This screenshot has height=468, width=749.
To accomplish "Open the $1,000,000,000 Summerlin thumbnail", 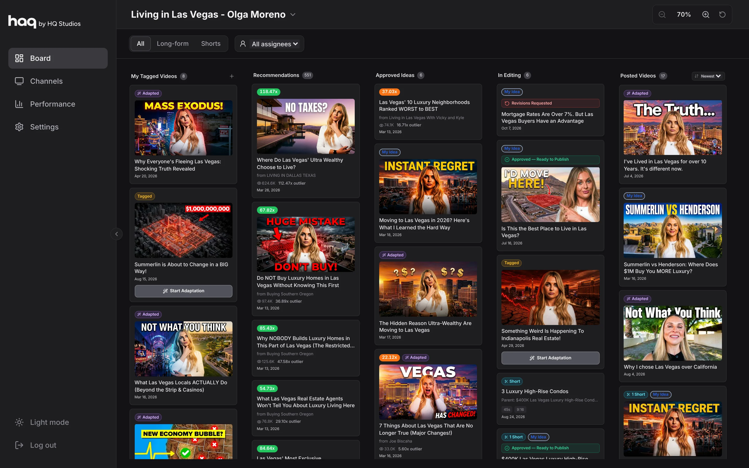I will 184,230.
